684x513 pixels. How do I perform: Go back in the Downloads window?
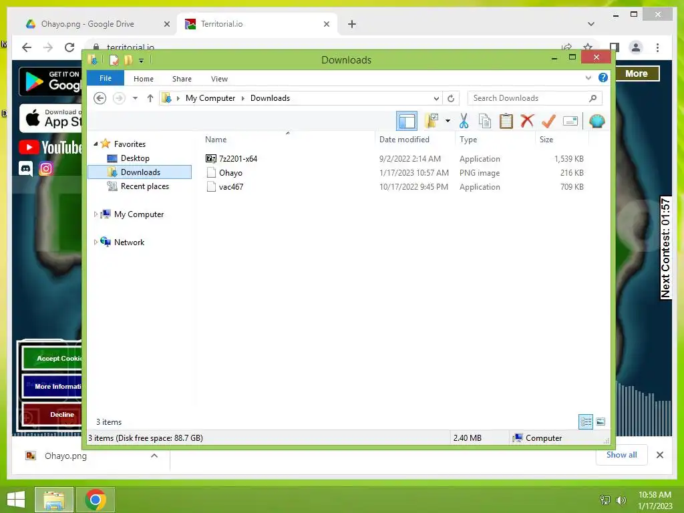(100, 98)
